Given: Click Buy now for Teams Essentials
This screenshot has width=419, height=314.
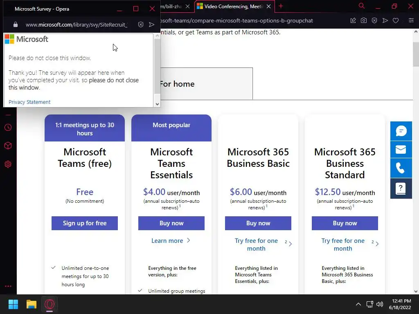Looking at the screenshot, I should (171, 223).
